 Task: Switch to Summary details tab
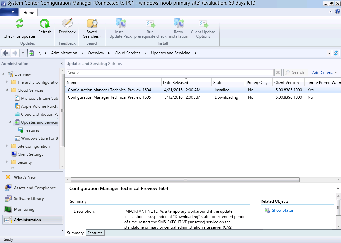tap(75, 233)
